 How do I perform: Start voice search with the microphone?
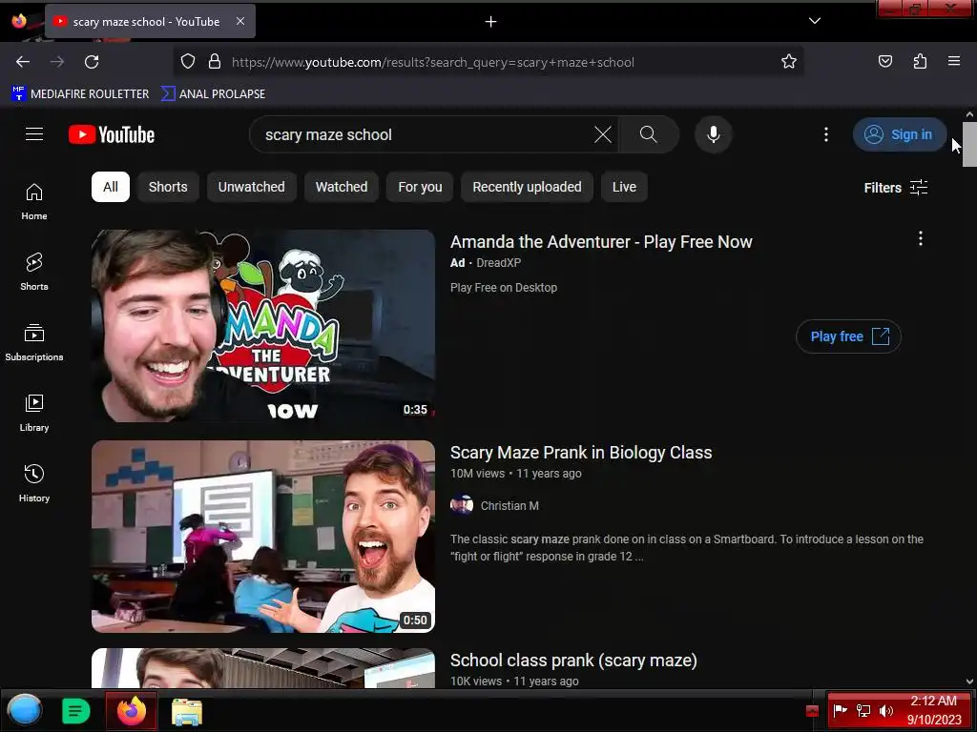point(714,134)
